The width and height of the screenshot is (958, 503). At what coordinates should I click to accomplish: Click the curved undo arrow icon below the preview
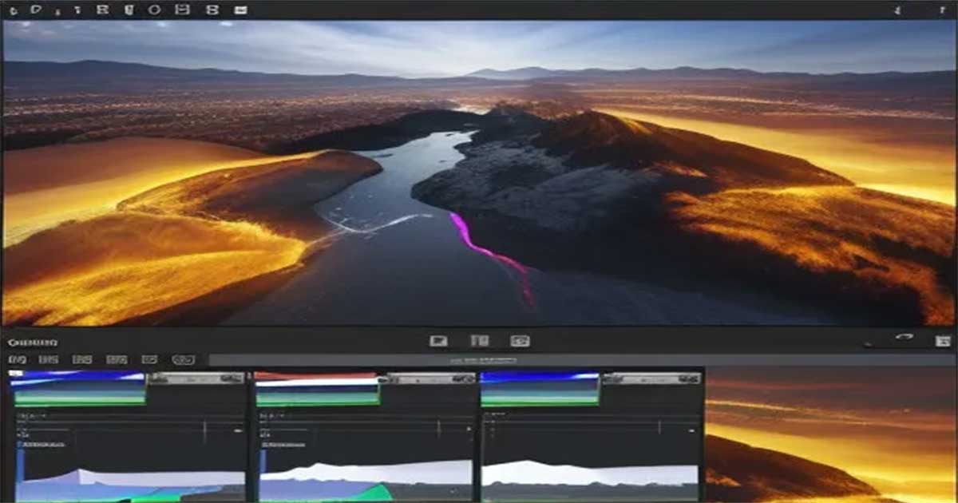coord(904,339)
